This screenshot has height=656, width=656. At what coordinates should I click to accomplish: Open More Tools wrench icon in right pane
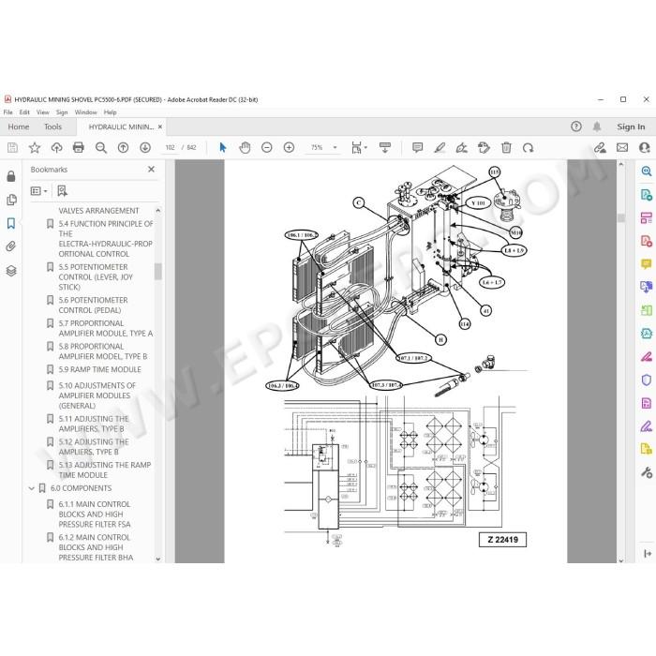click(x=646, y=472)
